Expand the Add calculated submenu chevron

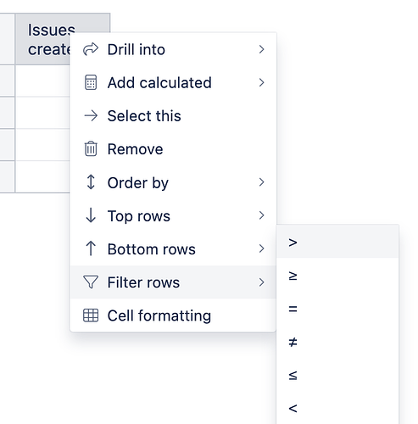coord(262,82)
